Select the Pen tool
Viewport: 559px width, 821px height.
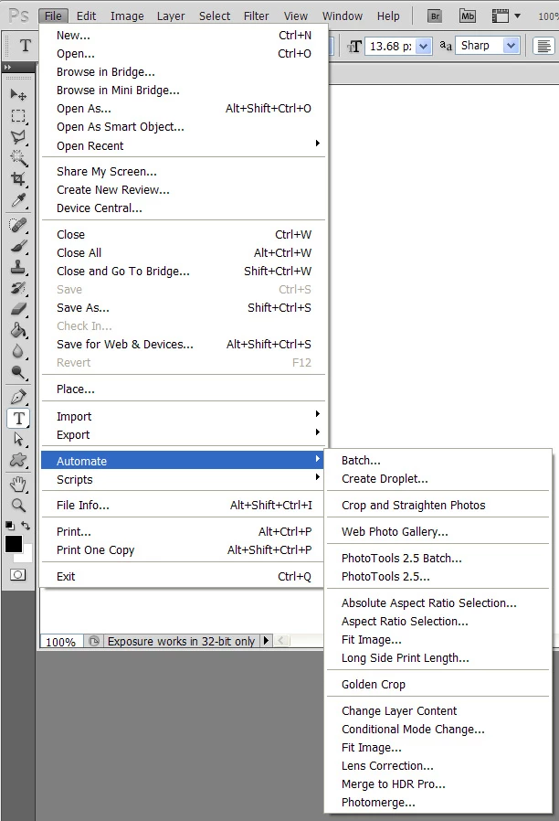[18, 397]
